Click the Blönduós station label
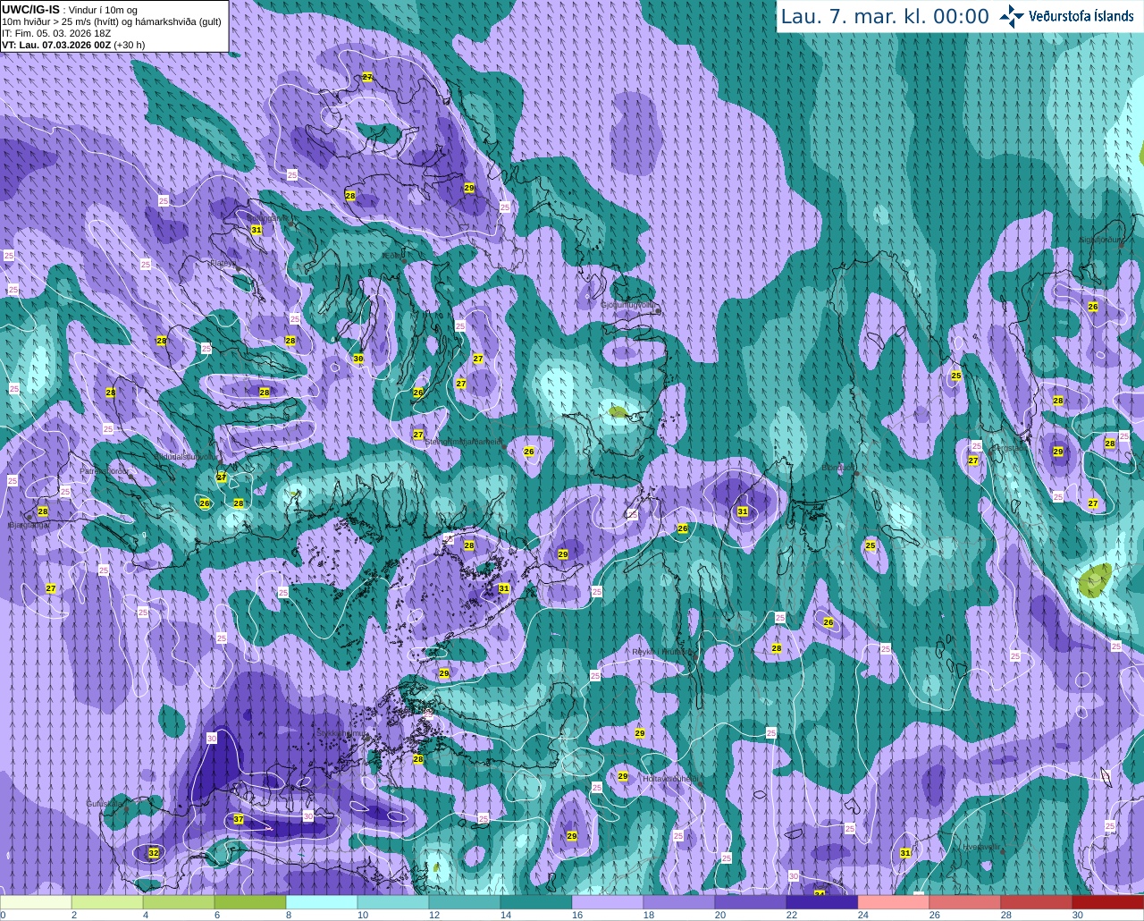Screen dimensions: 1144x921 [x=838, y=467]
